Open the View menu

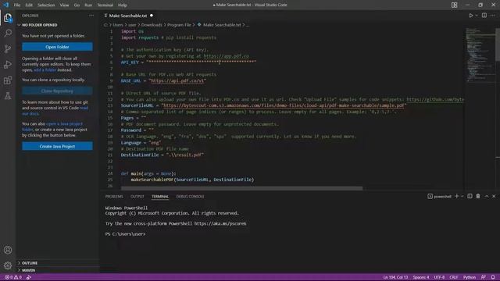64,5
